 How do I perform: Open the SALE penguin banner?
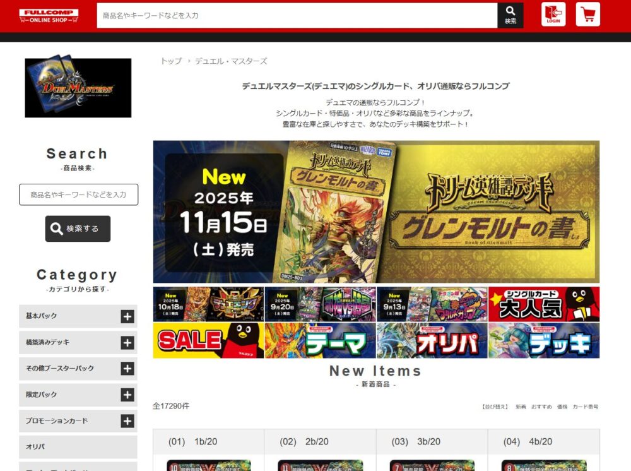click(208, 340)
